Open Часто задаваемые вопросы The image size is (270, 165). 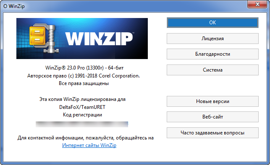coord(212,133)
